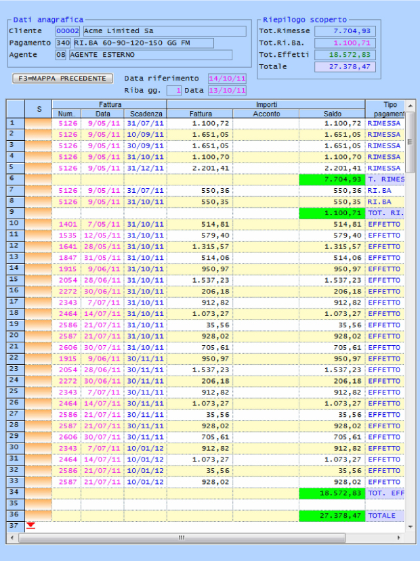Click EFFETTO payment type in row 10

tap(384, 224)
